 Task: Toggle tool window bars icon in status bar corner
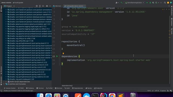tap(1, 91)
